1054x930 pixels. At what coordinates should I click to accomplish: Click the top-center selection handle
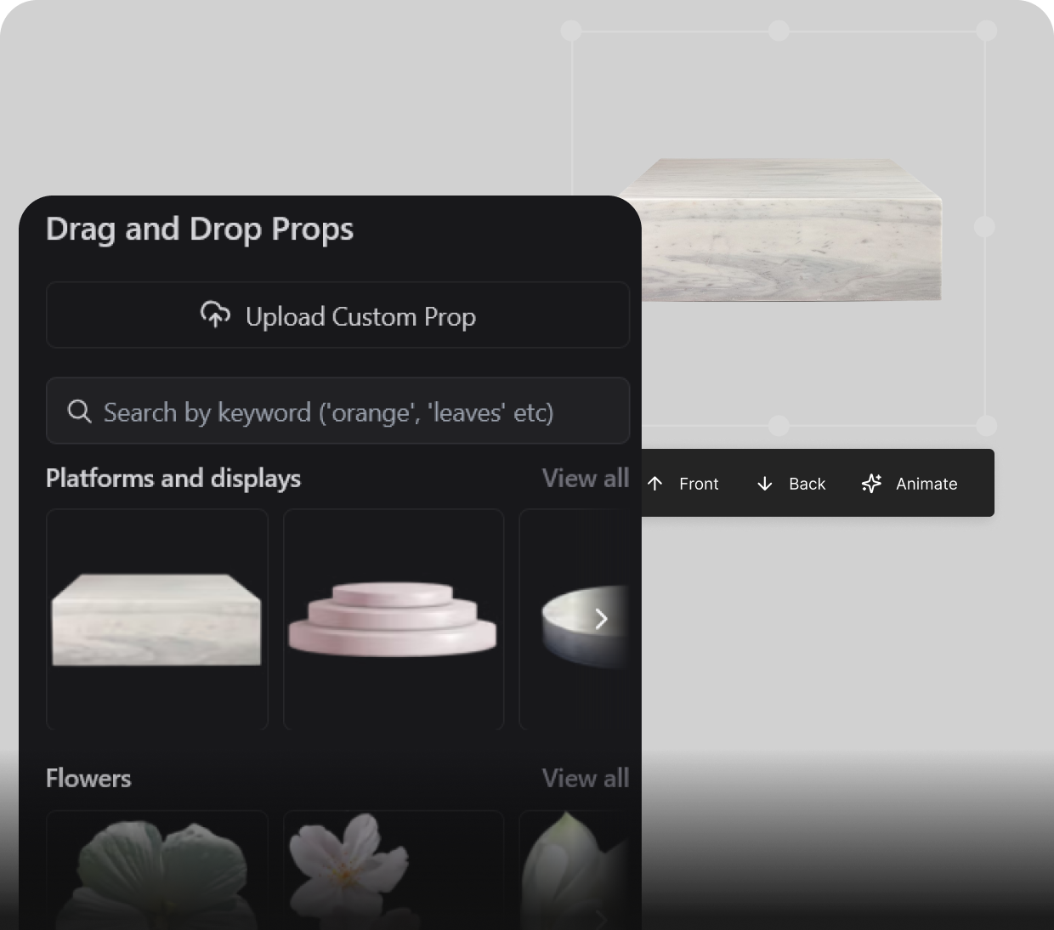coord(779,31)
